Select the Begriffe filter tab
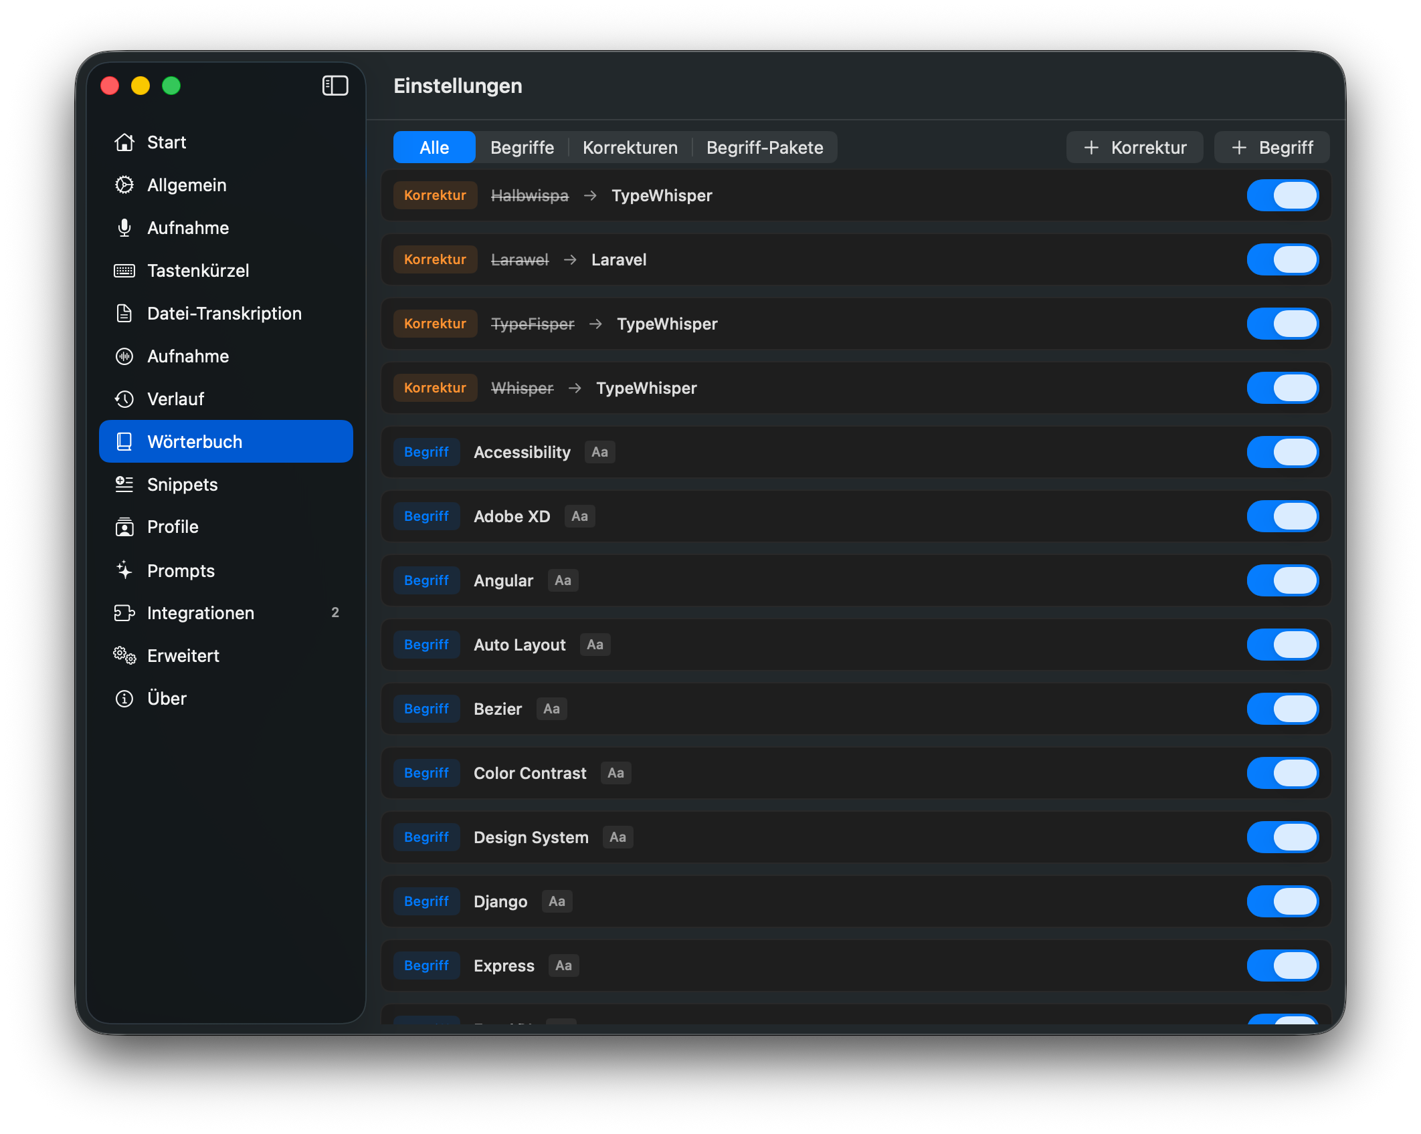 click(522, 148)
